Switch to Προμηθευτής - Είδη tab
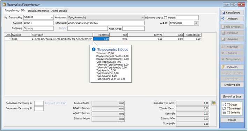 click(x=15, y=10)
